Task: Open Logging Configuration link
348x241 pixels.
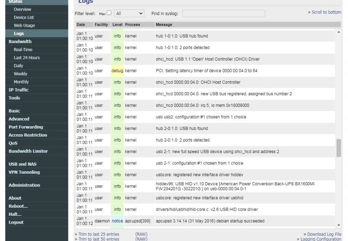Action: 321,239
